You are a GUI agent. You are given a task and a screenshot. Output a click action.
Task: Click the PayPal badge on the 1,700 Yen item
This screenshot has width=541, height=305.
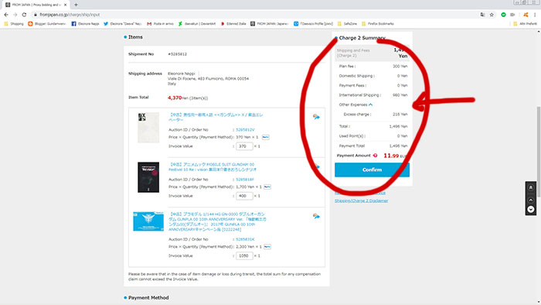pyautogui.click(x=267, y=187)
